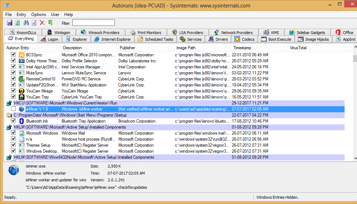The image size is (357, 204).
Task: Uncheck the Microsoft Windows Mail checkbox
Action: [13, 133]
